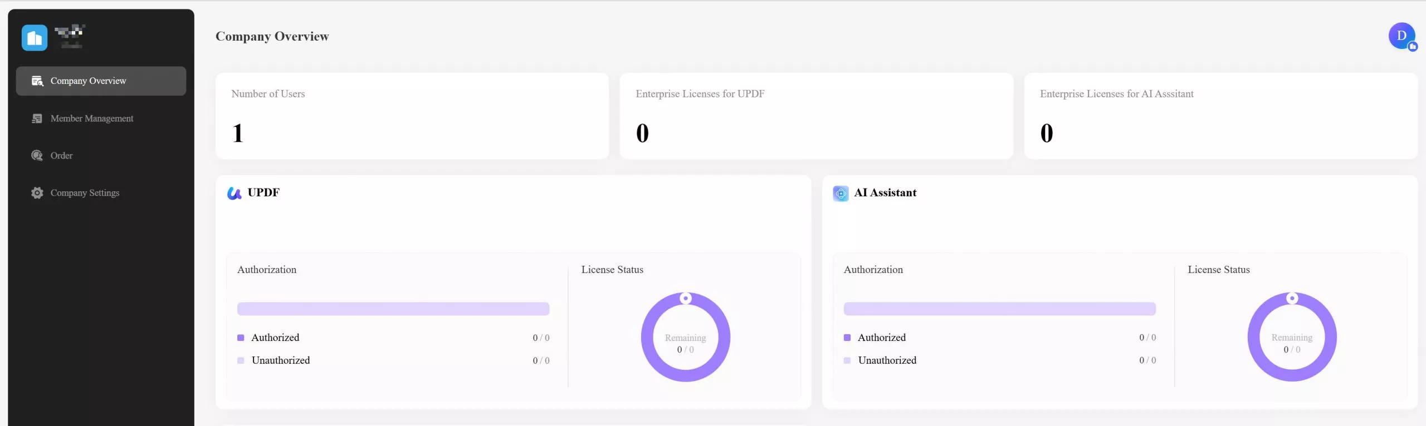
Task: Click the UPDF authorization progress bar
Action: (393, 309)
